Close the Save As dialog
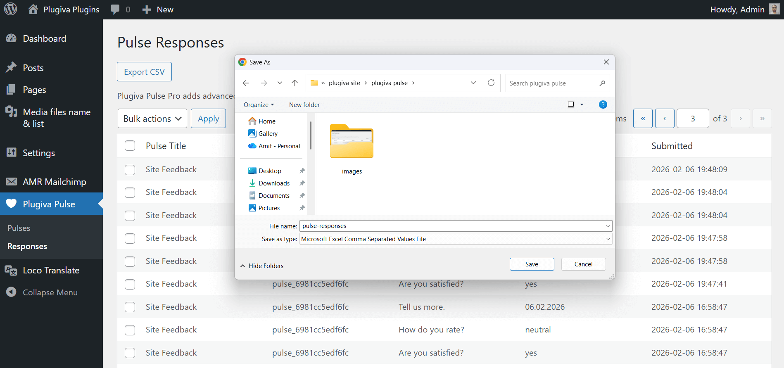The image size is (784, 368). (606, 62)
